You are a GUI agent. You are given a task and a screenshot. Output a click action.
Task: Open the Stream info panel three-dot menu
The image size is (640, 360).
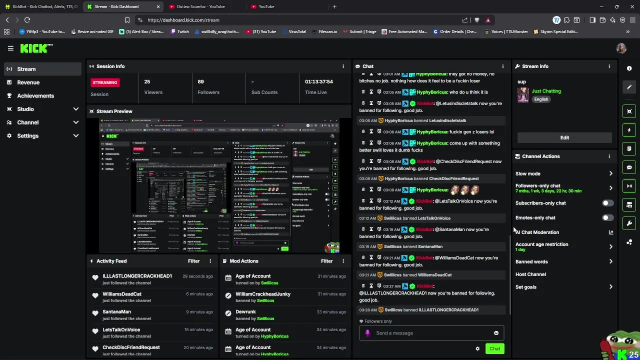click(609, 66)
